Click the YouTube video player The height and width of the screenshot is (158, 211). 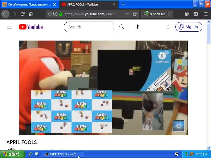103,88
